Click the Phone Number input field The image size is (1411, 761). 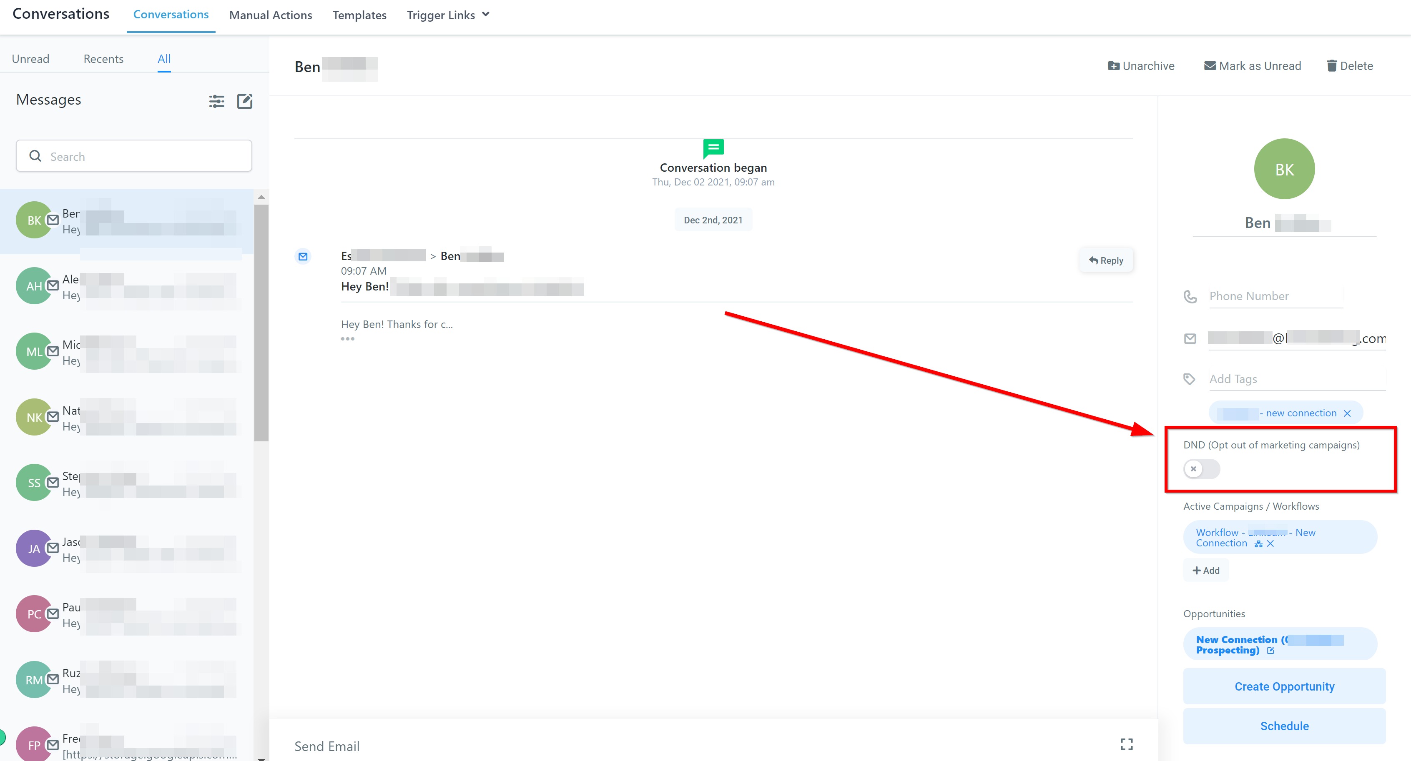pos(1276,296)
